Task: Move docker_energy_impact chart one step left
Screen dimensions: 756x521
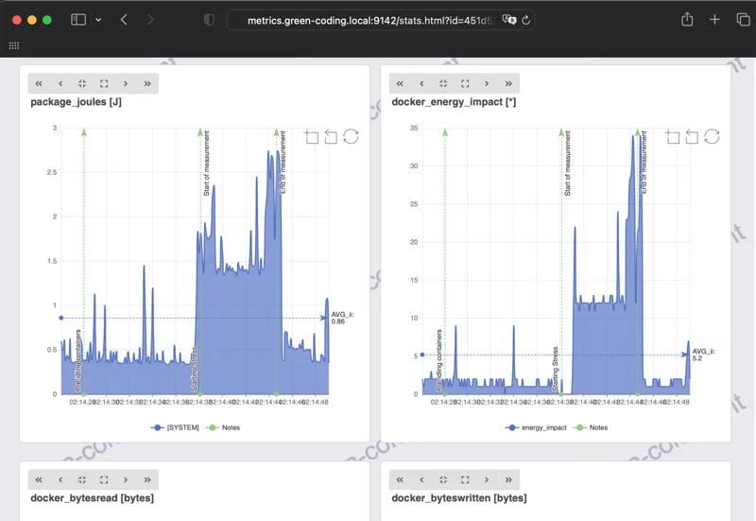Action: [x=421, y=83]
